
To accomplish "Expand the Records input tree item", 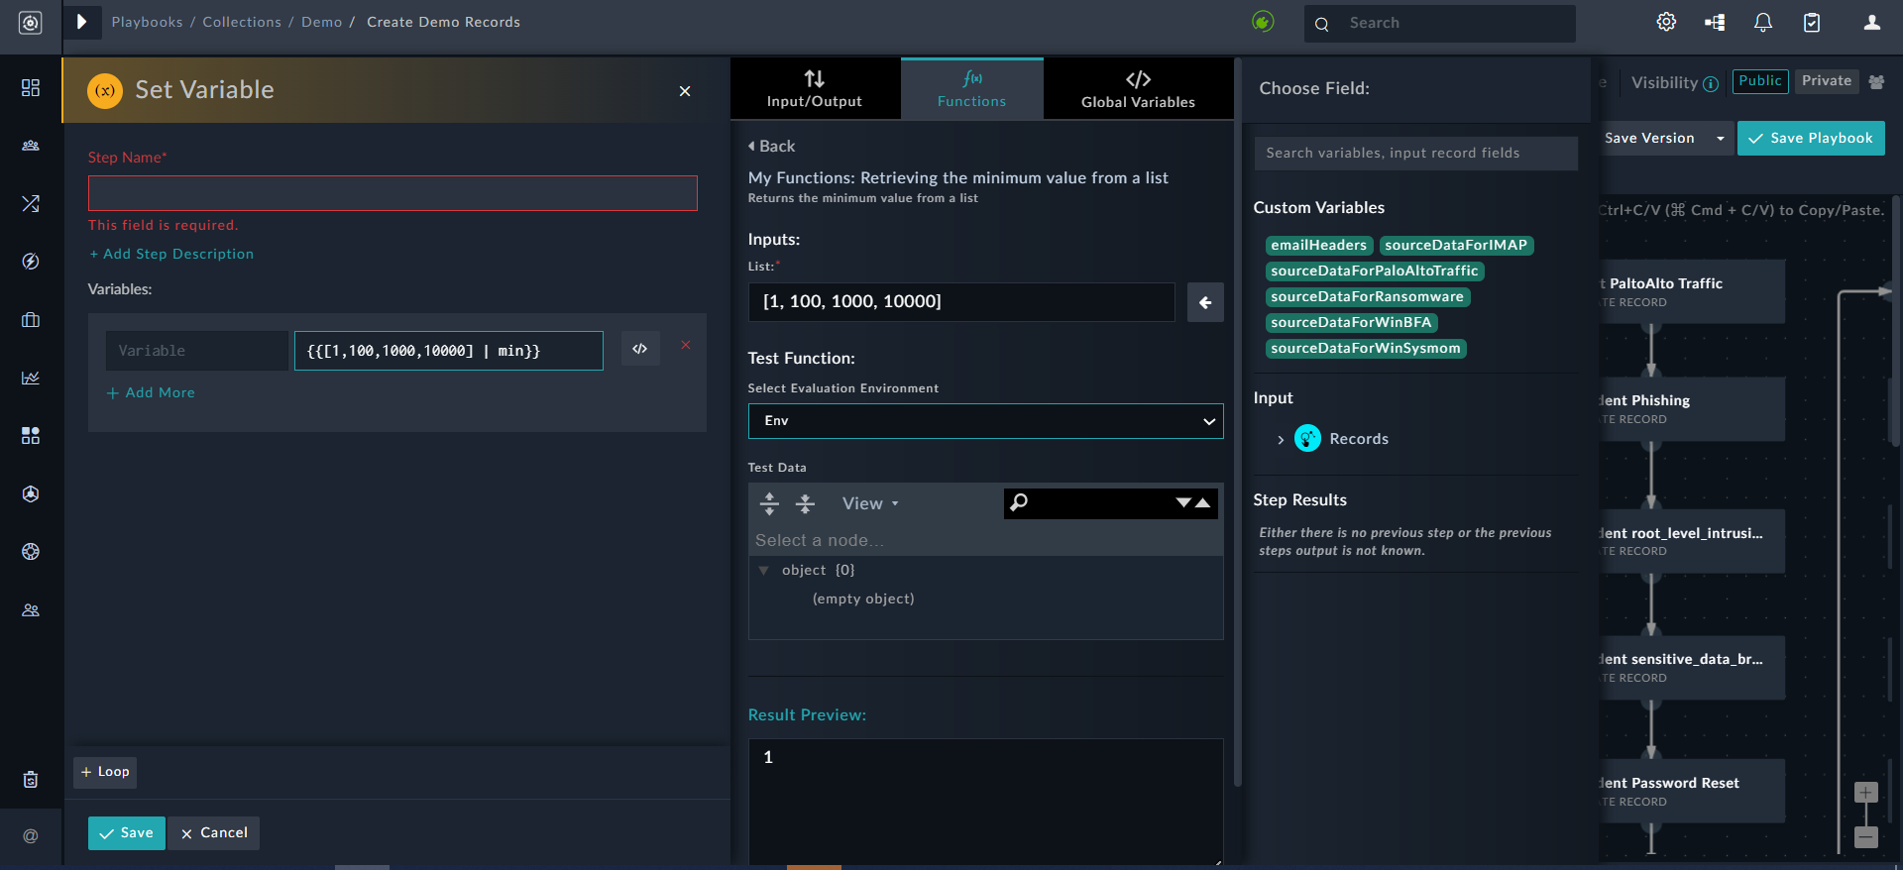I will pyautogui.click(x=1281, y=439).
